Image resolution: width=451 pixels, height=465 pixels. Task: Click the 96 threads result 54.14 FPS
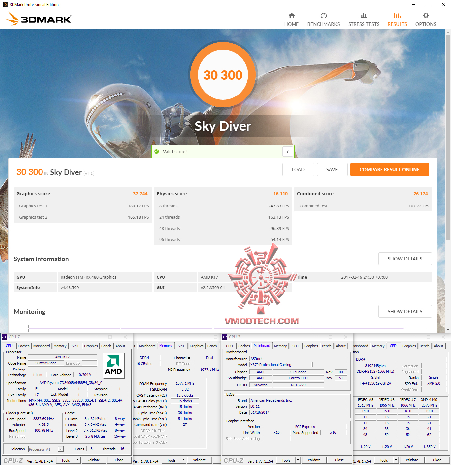tap(280, 240)
